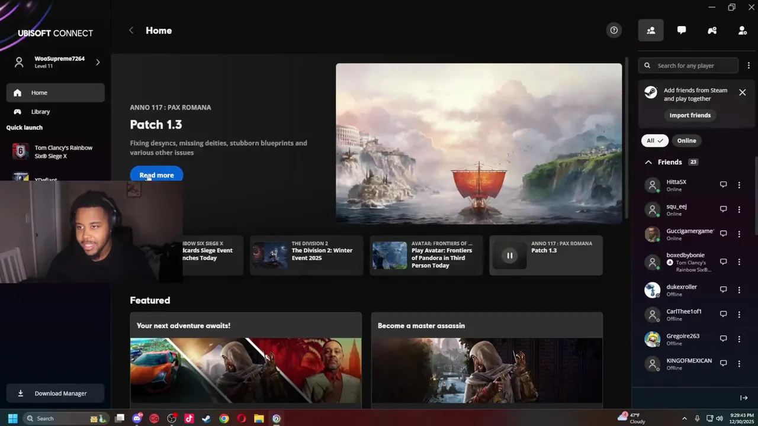Viewport: 758px width, 426px height.
Task: Open chat with Hitta5X
Action: tap(723, 185)
